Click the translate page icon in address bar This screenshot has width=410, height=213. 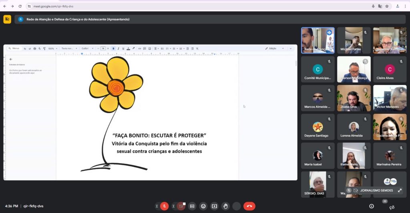point(380,6)
